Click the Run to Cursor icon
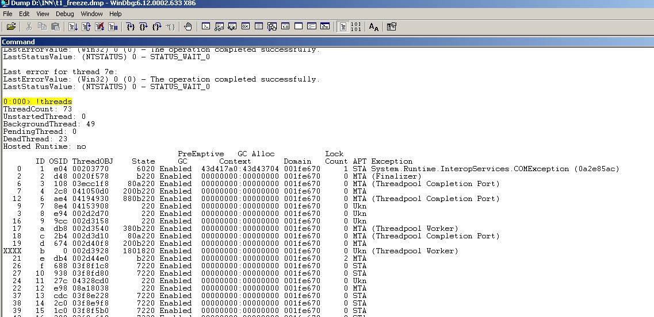The height and width of the screenshot is (317, 654). (x=170, y=26)
